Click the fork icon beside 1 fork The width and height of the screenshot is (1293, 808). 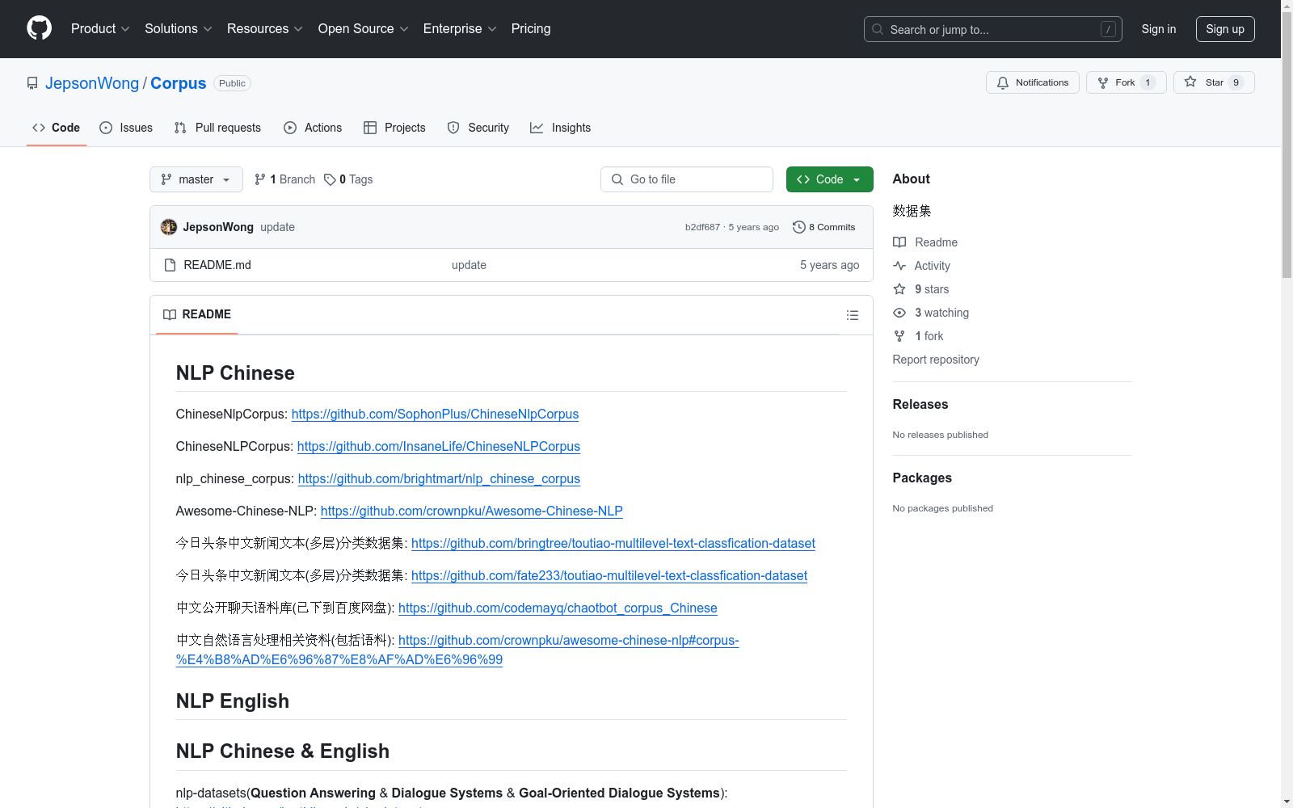[899, 336]
